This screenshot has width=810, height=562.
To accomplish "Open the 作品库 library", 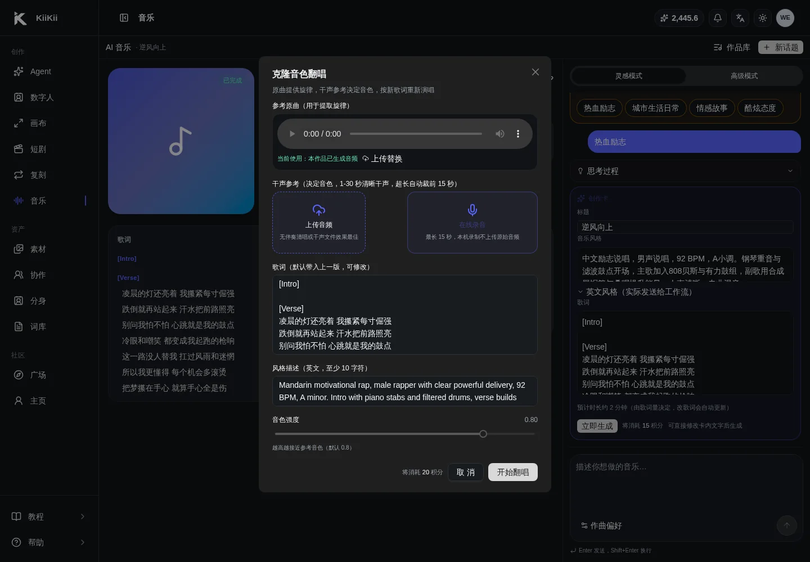I will point(732,47).
